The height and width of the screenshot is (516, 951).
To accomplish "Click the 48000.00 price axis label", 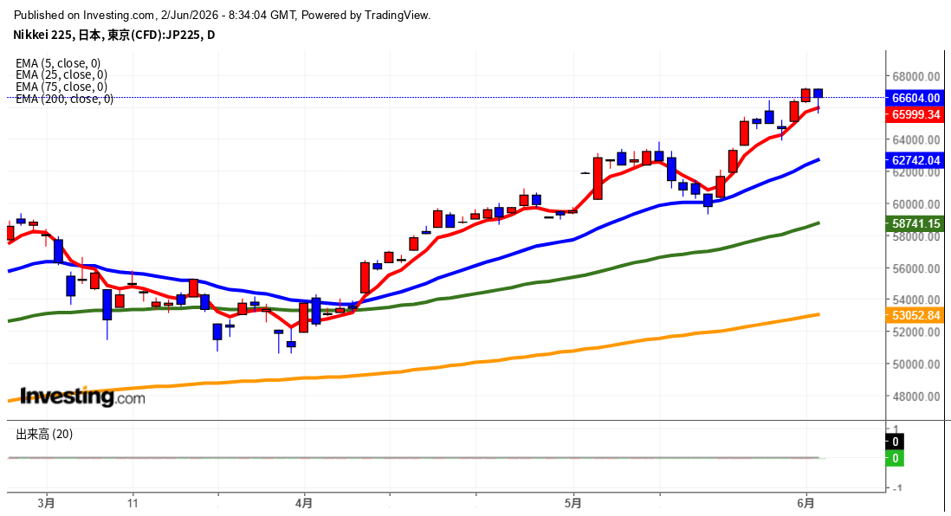I will tap(915, 397).
